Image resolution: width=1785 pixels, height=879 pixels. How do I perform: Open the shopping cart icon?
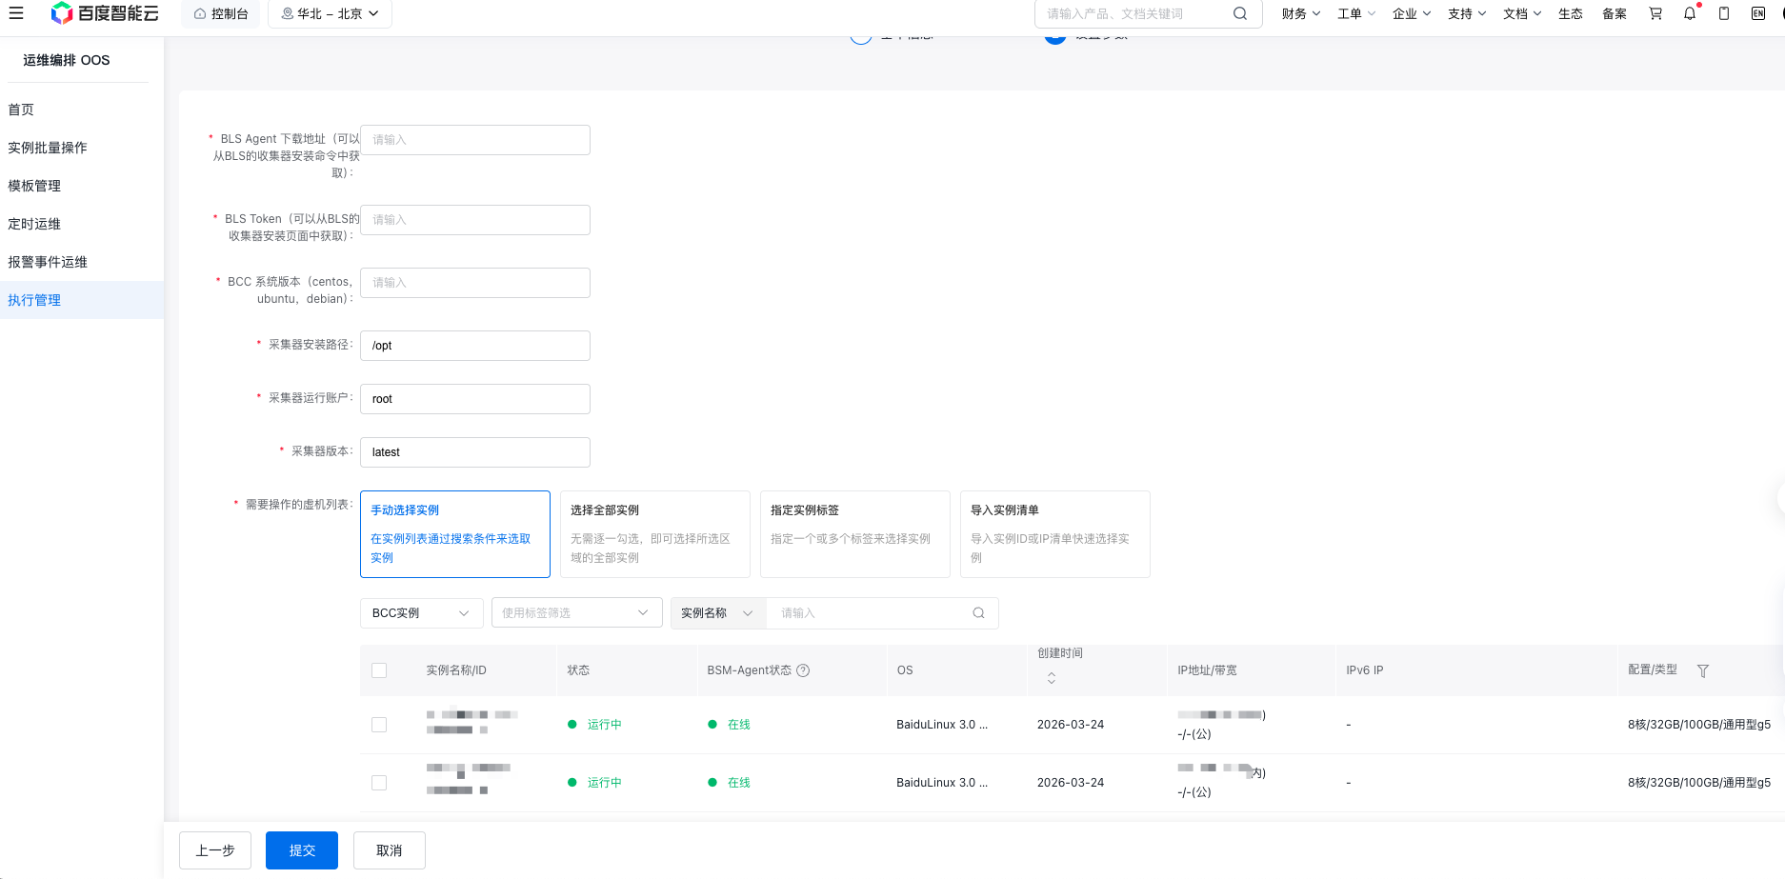pyautogui.click(x=1655, y=13)
